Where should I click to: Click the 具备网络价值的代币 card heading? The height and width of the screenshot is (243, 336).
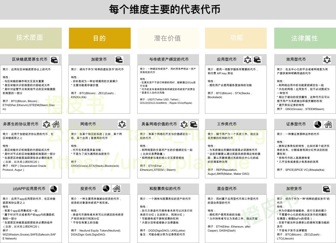(159, 124)
